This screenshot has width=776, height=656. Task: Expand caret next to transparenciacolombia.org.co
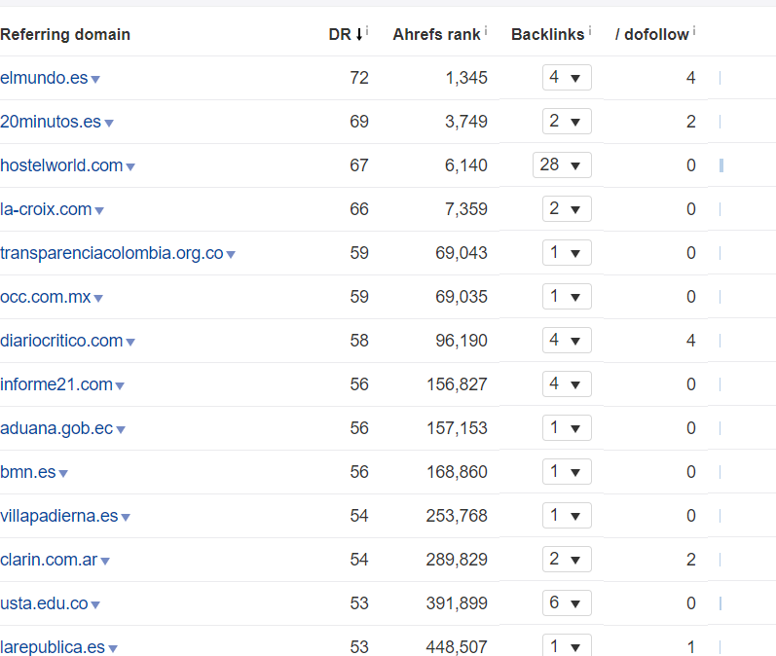click(231, 255)
